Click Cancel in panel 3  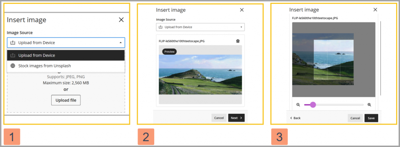point(355,118)
